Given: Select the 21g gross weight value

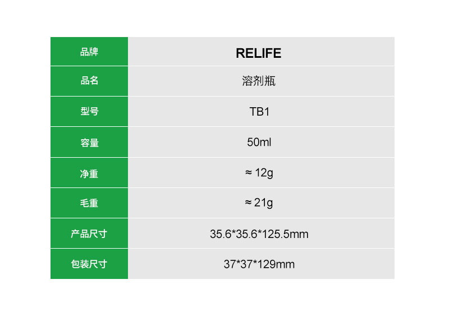Looking at the screenshot, I should 264,203.
